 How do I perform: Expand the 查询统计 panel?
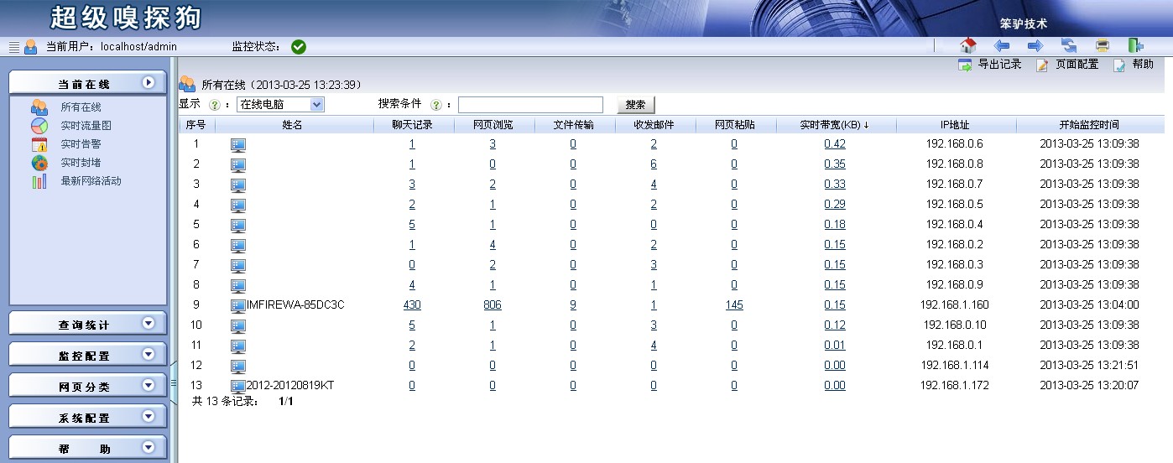[x=87, y=324]
